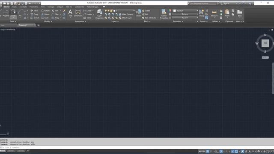Switch to the Annotate ribbon tab
Screen dimensions: 274x154
coord(23,7)
